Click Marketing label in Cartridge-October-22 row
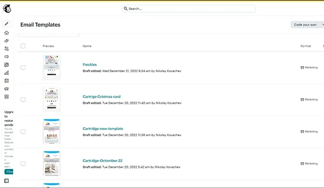 tap(311, 164)
